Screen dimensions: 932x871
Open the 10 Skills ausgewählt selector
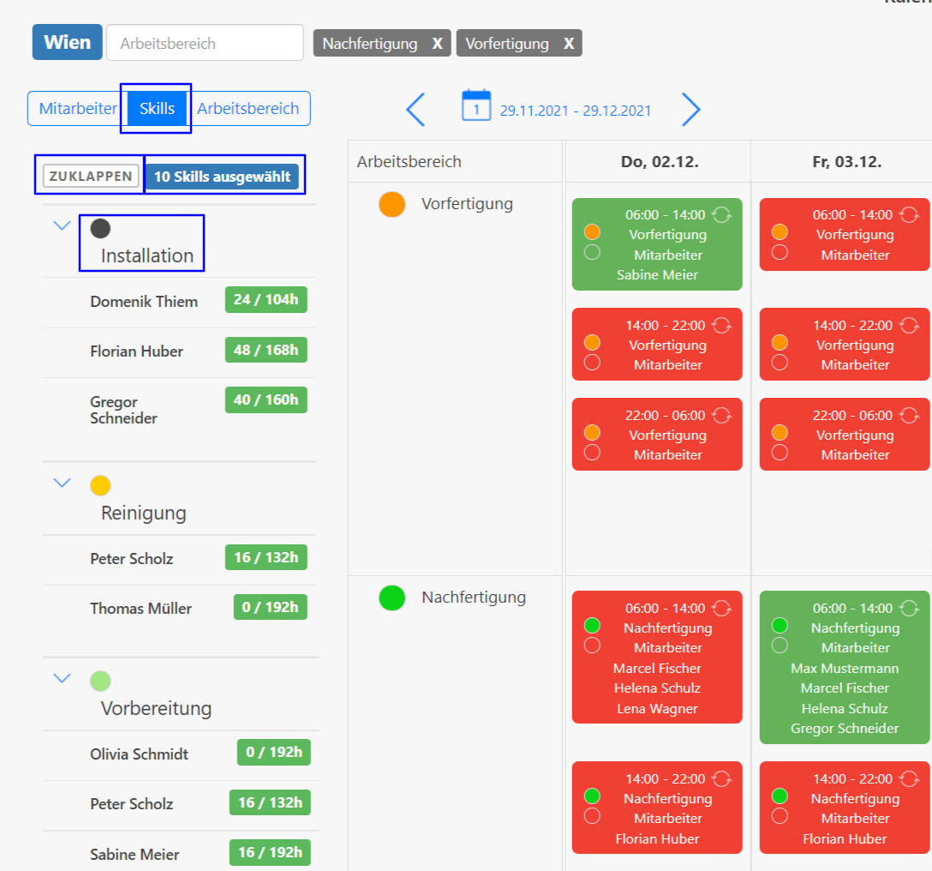coord(222,177)
